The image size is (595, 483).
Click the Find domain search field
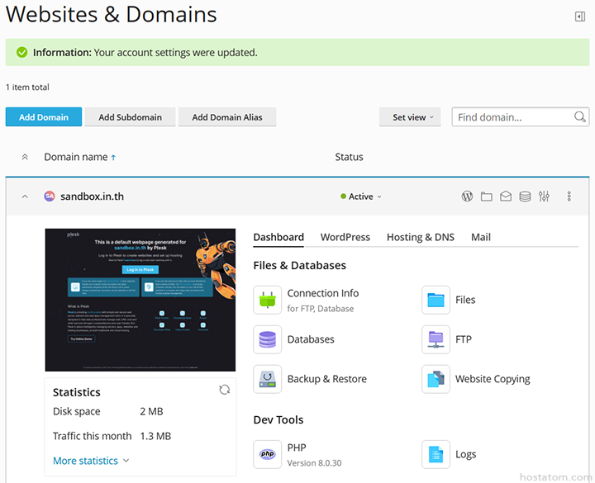(512, 117)
